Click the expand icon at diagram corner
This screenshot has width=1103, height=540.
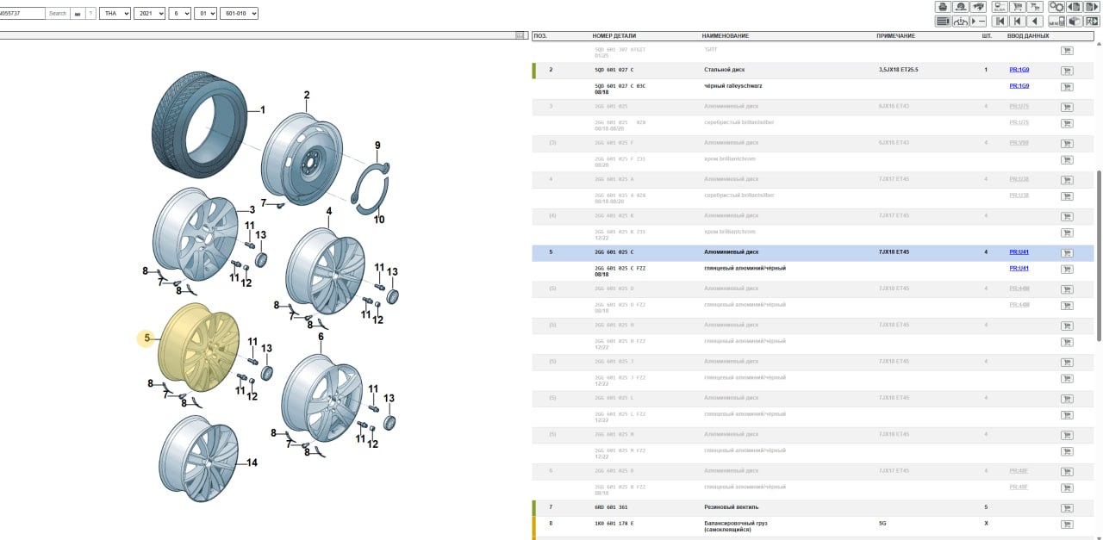click(520, 35)
